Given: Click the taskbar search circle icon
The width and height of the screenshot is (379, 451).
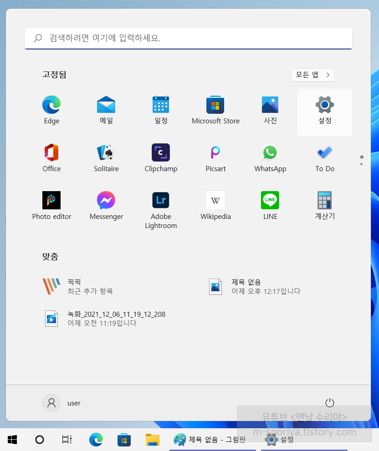Looking at the screenshot, I should point(40,440).
